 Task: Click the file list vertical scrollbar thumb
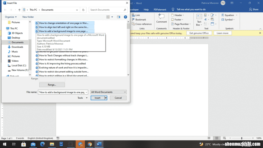(x=128, y=26)
